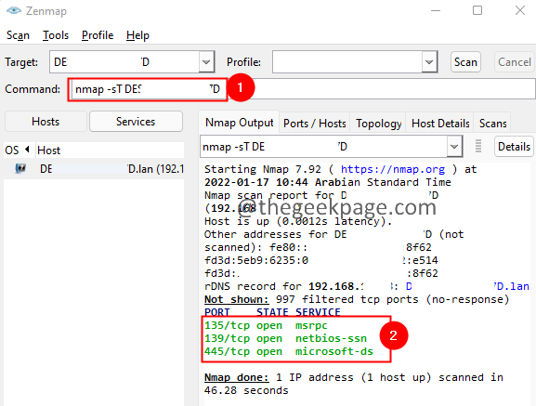This screenshot has height=406, width=536.
Task: Expand the nmap scan selector dropdown
Action: point(454,147)
